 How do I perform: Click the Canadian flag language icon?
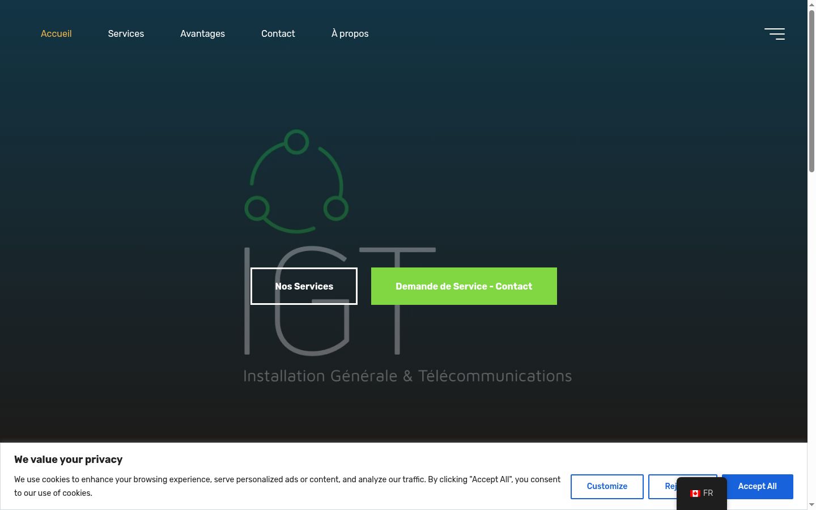695,494
